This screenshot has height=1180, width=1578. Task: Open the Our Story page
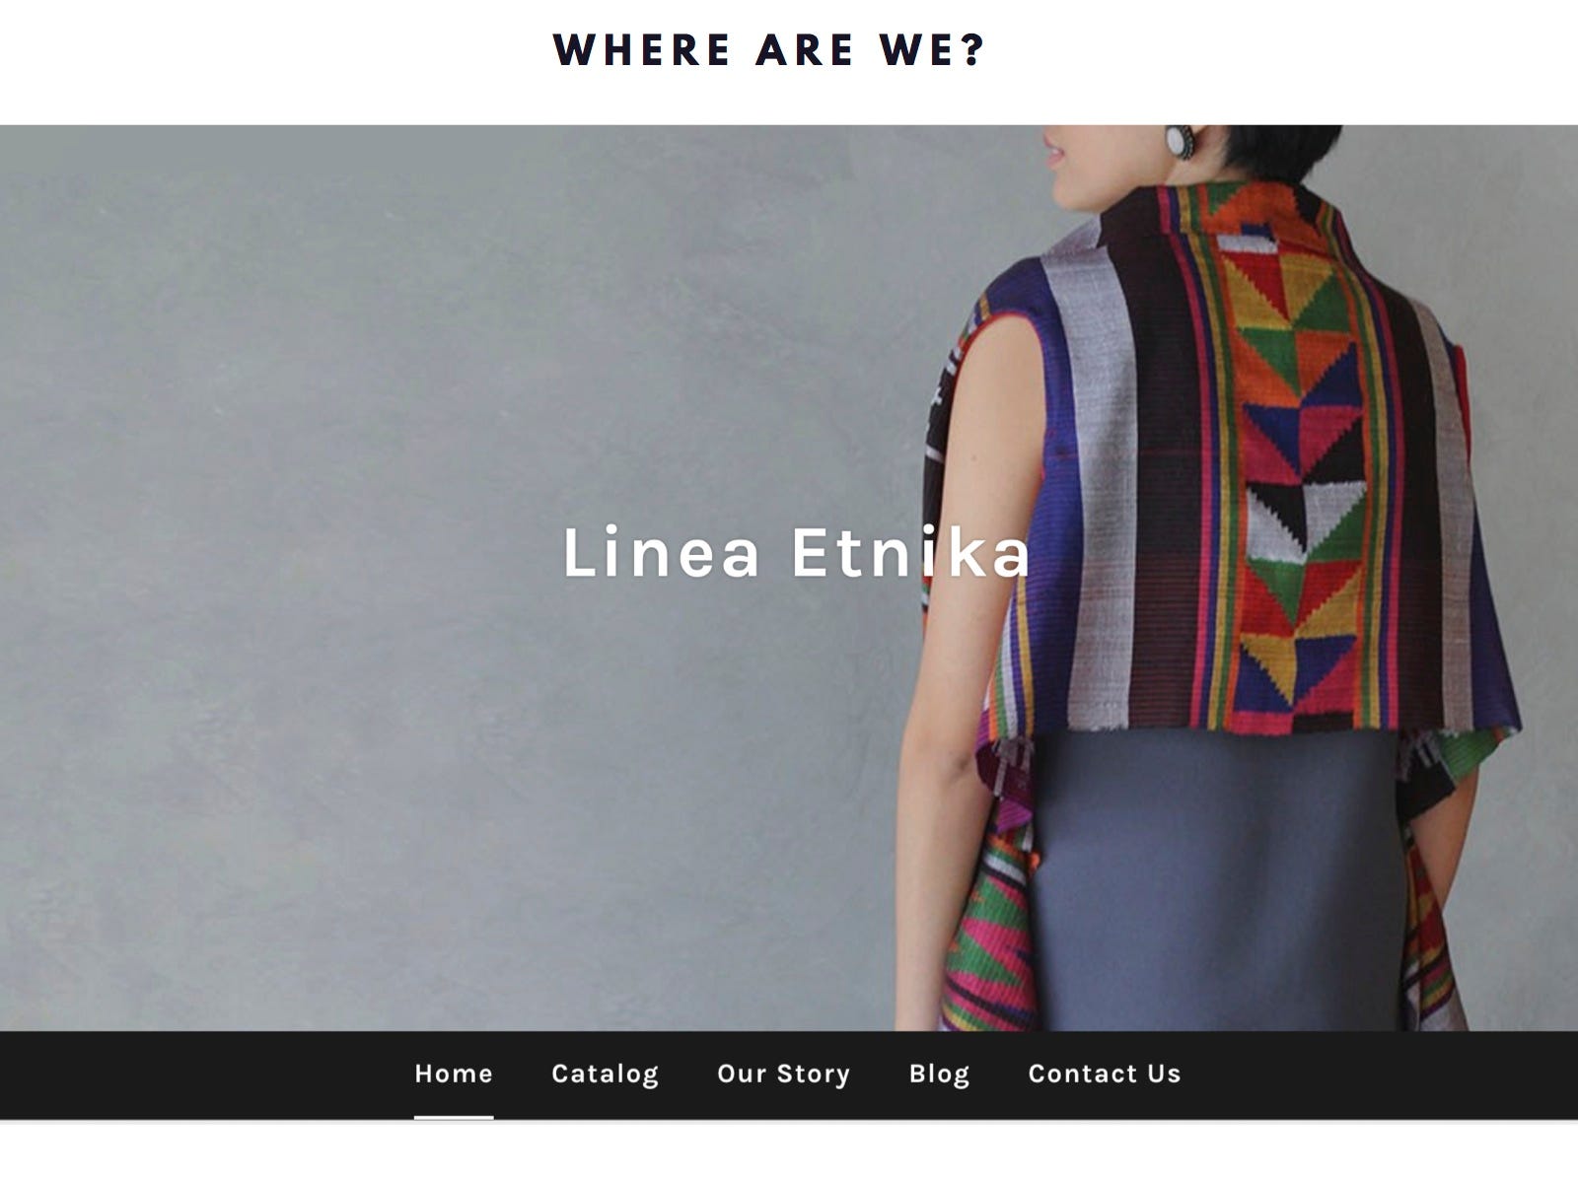point(783,1074)
